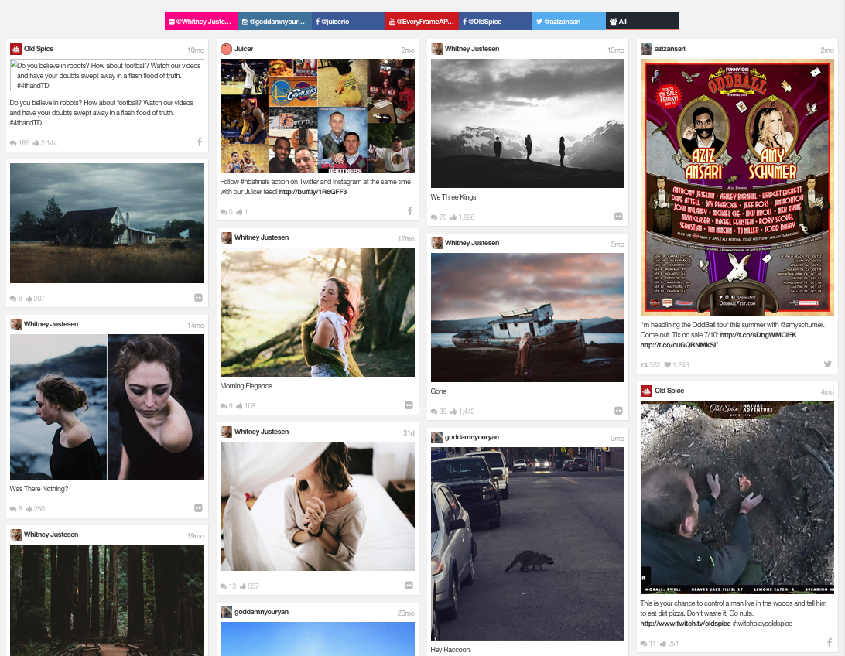Switch to the All feeds tab
845x656 pixels.
pyautogui.click(x=642, y=21)
